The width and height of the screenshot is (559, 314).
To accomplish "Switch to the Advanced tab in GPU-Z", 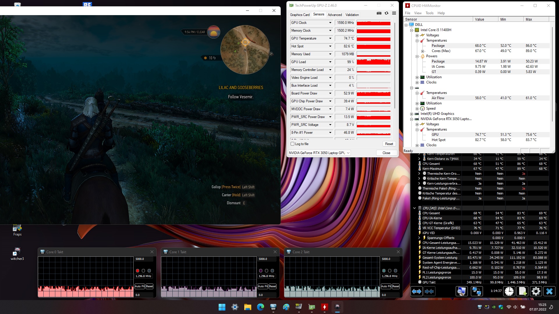I will (x=335, y=15).
